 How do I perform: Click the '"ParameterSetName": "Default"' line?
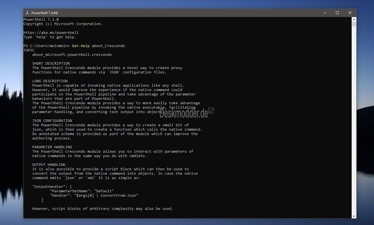point(82,191)
